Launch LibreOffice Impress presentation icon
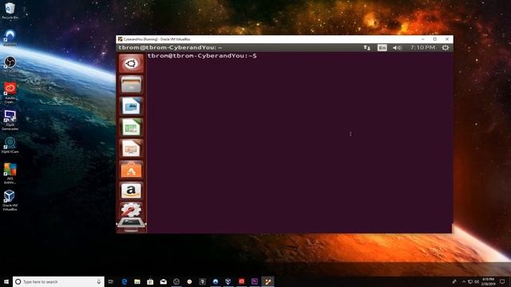 click(x=131, y=148)
